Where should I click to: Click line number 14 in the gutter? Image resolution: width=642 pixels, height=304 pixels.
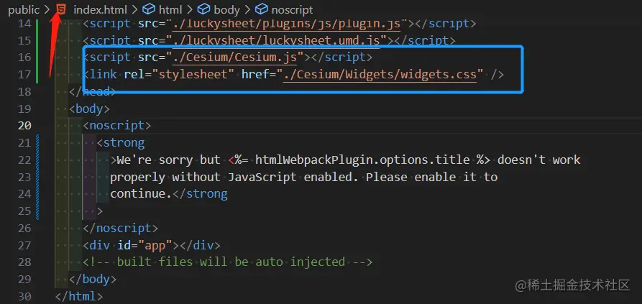click(24, 24)
